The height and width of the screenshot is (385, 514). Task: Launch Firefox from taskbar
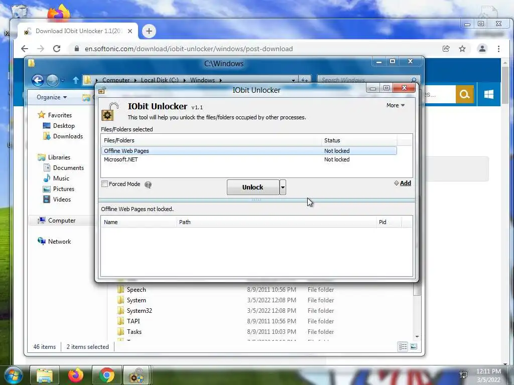pyautogui.click(x=76, y=375)
